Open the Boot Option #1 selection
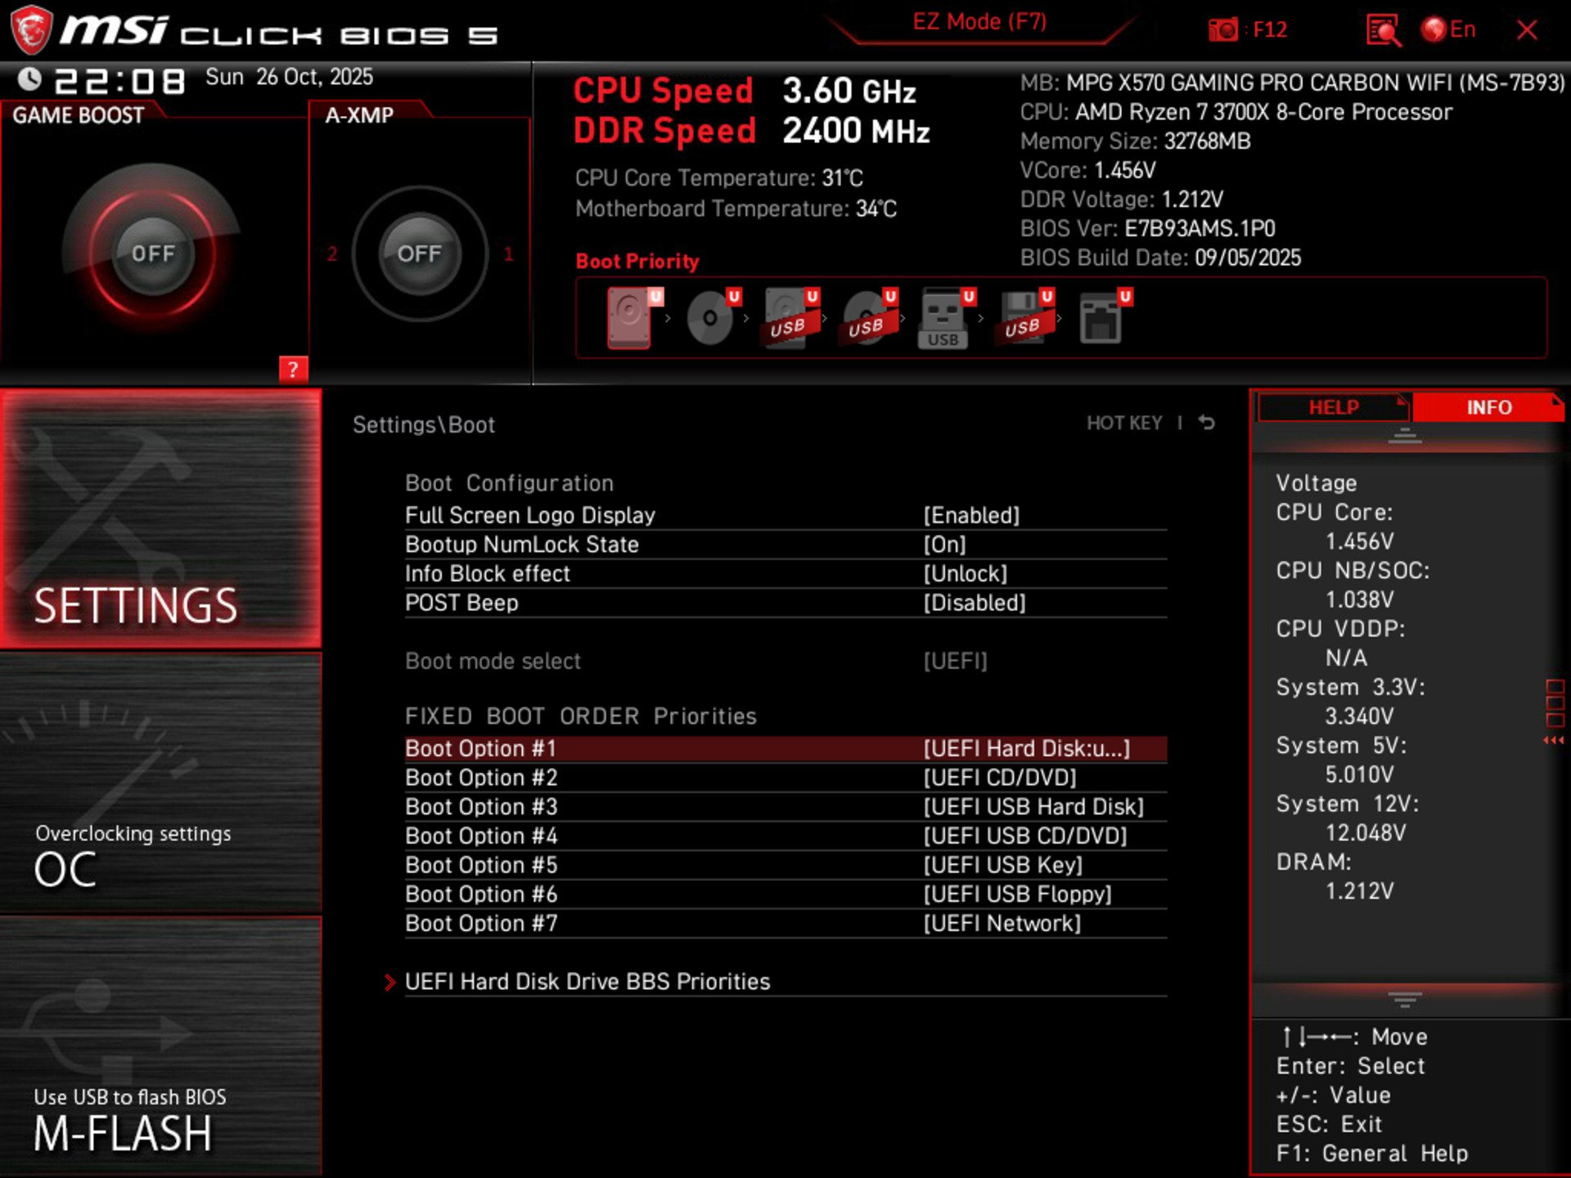 coord(1027,748)
